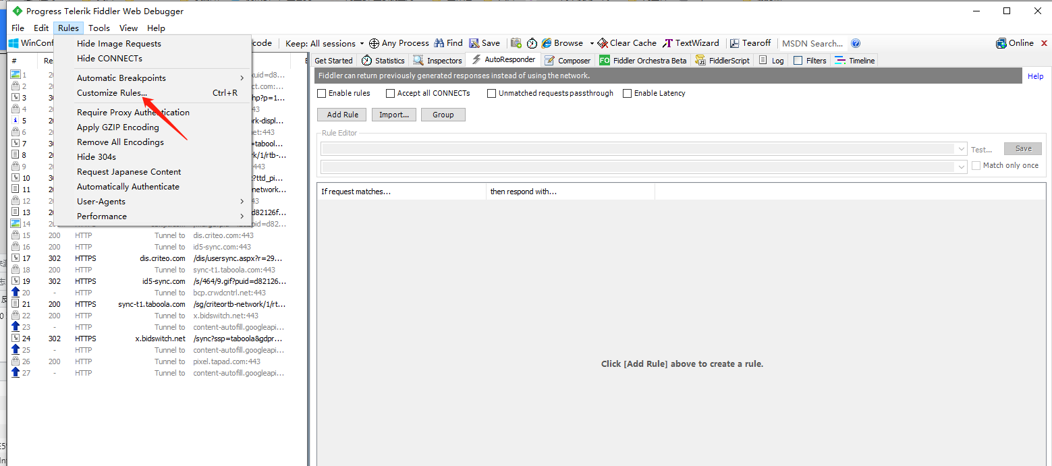The height and width of the screenshot is (466, 1052).
Task: Click the Tearoff toolbar icon
Action: click(736, 43)
